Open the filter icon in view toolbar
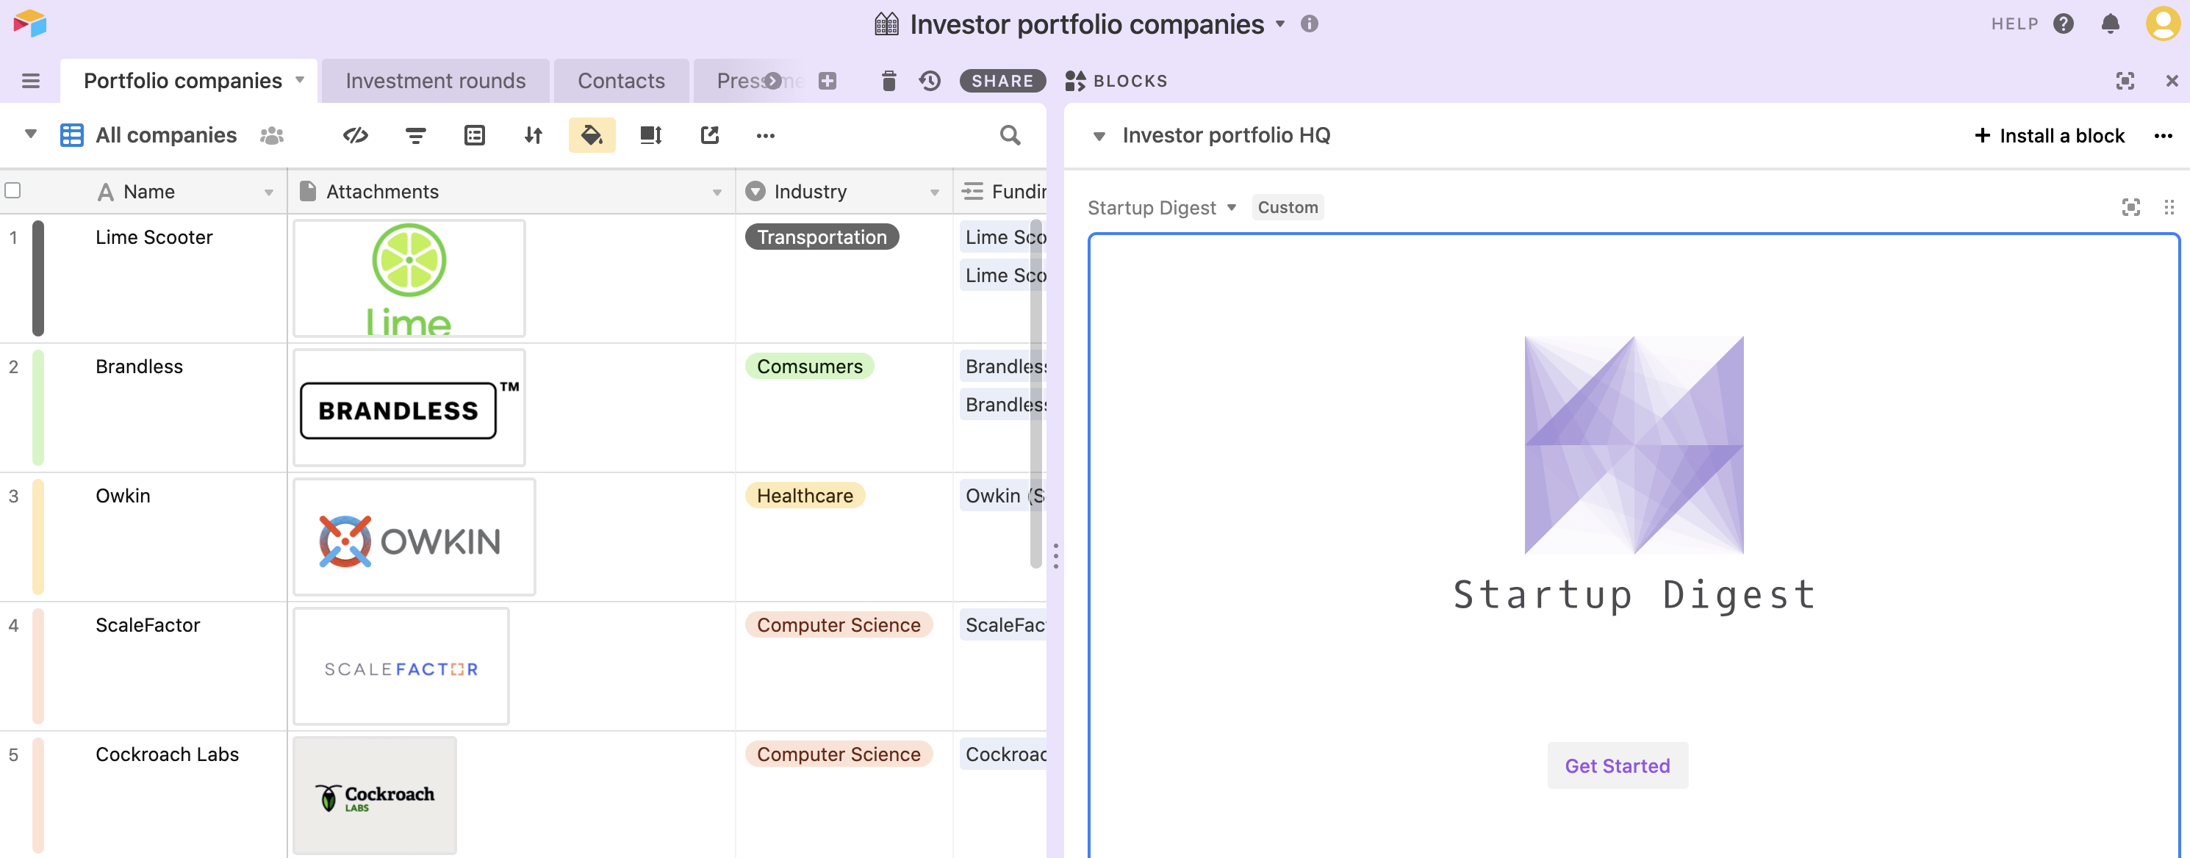This screenshot has width=2190, height=858. click(416, 135)
